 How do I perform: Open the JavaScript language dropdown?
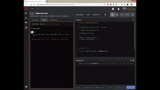82,15
